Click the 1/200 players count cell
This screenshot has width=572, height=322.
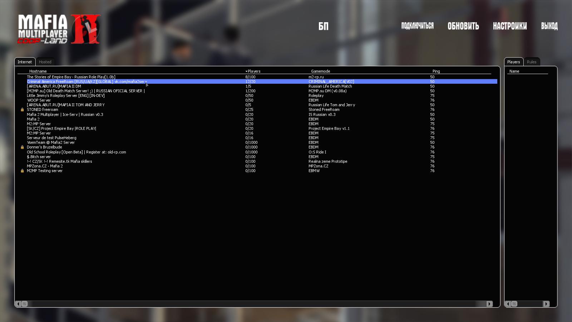(x=250, y=91)
